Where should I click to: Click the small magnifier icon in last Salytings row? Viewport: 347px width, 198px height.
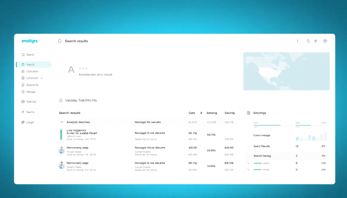click(x=248, y=170)
